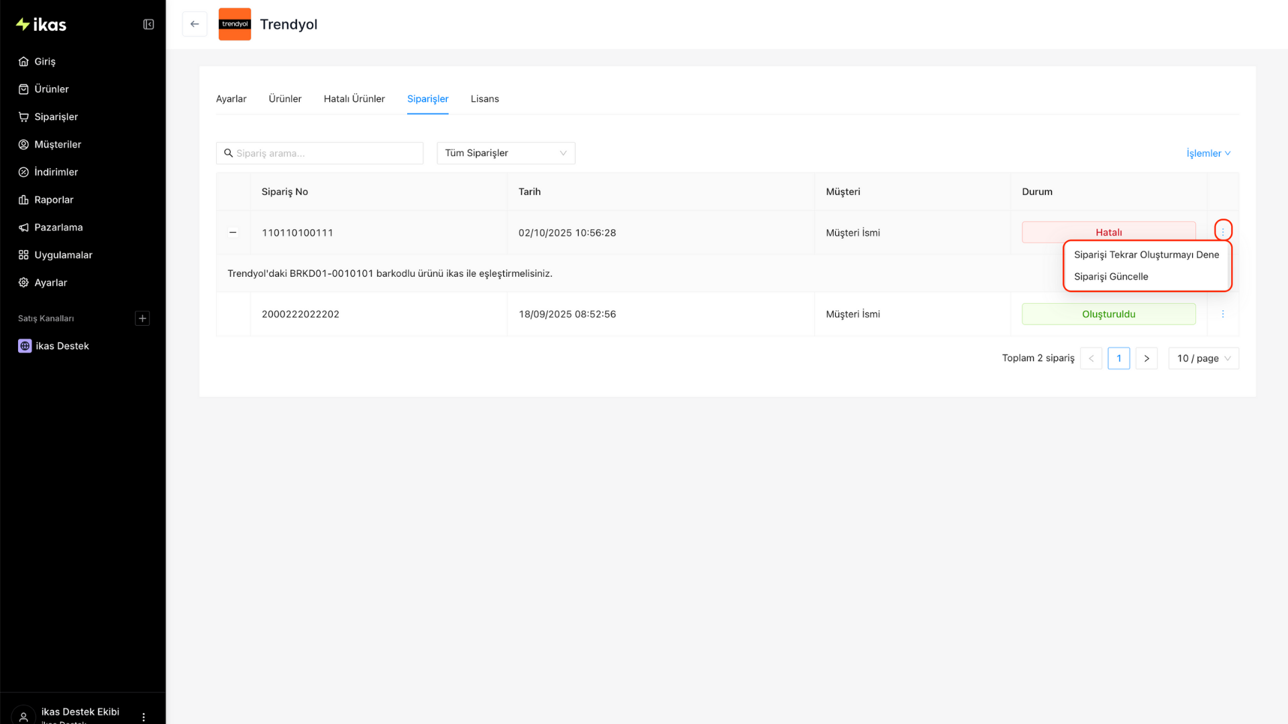Click date 18/09/2025 08:52:56

click(x=567, y=314)
